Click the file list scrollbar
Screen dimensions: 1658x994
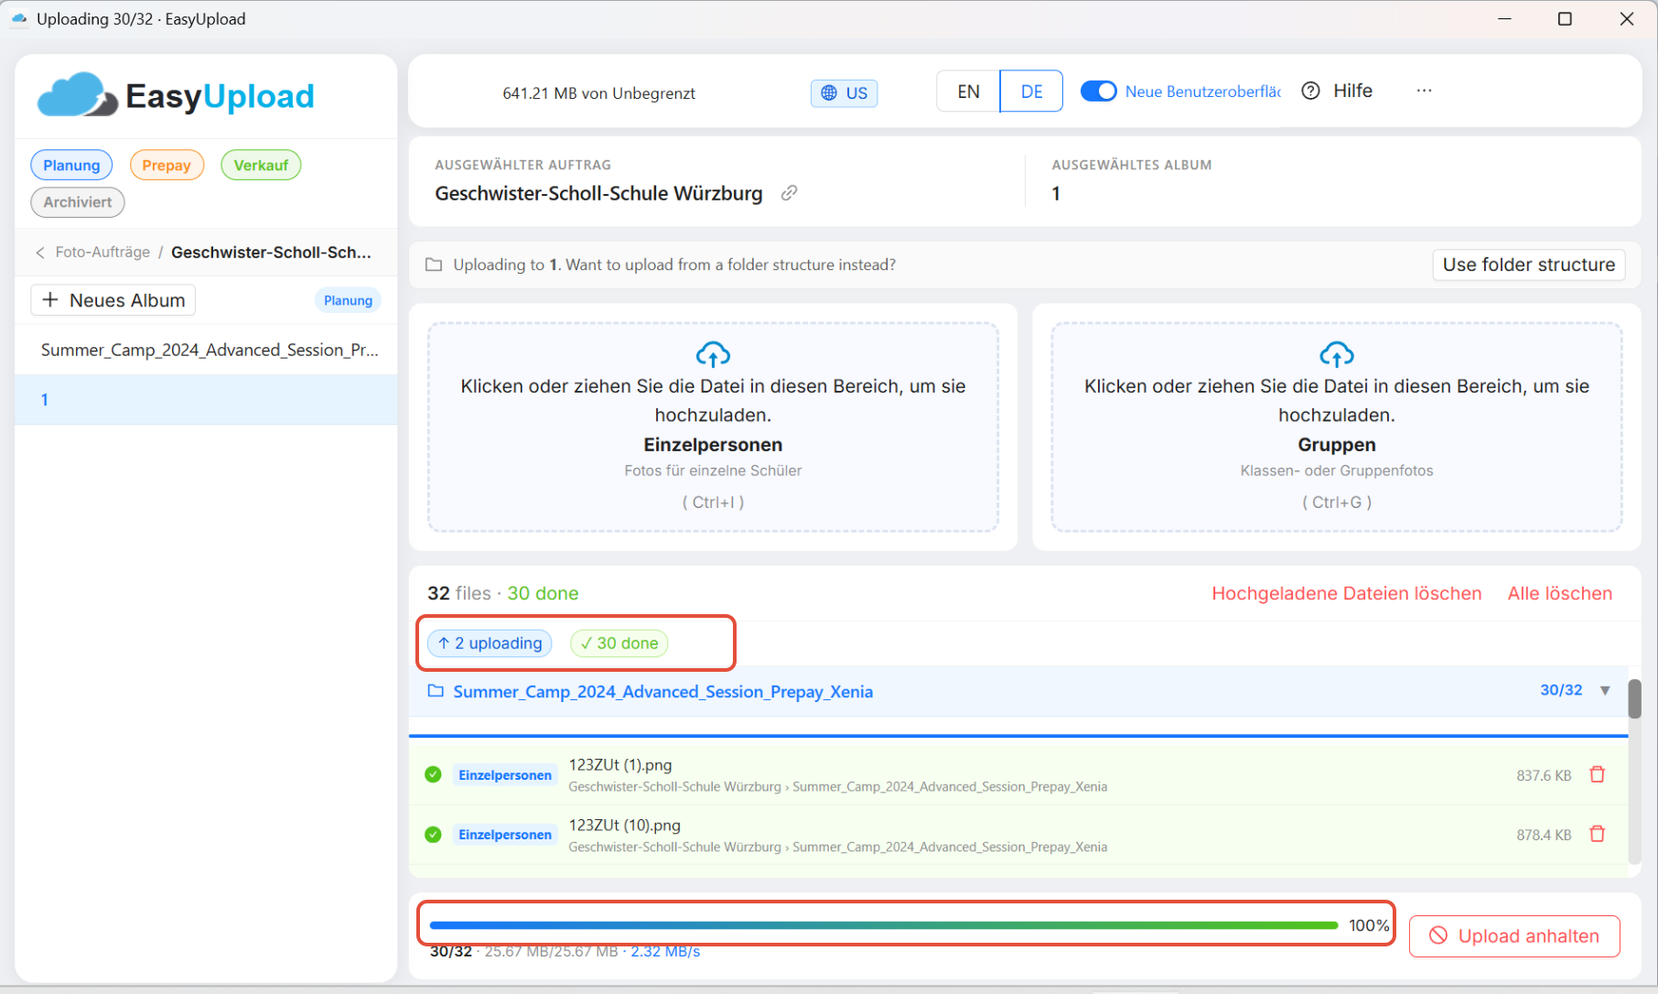(x=1634, y=698)
